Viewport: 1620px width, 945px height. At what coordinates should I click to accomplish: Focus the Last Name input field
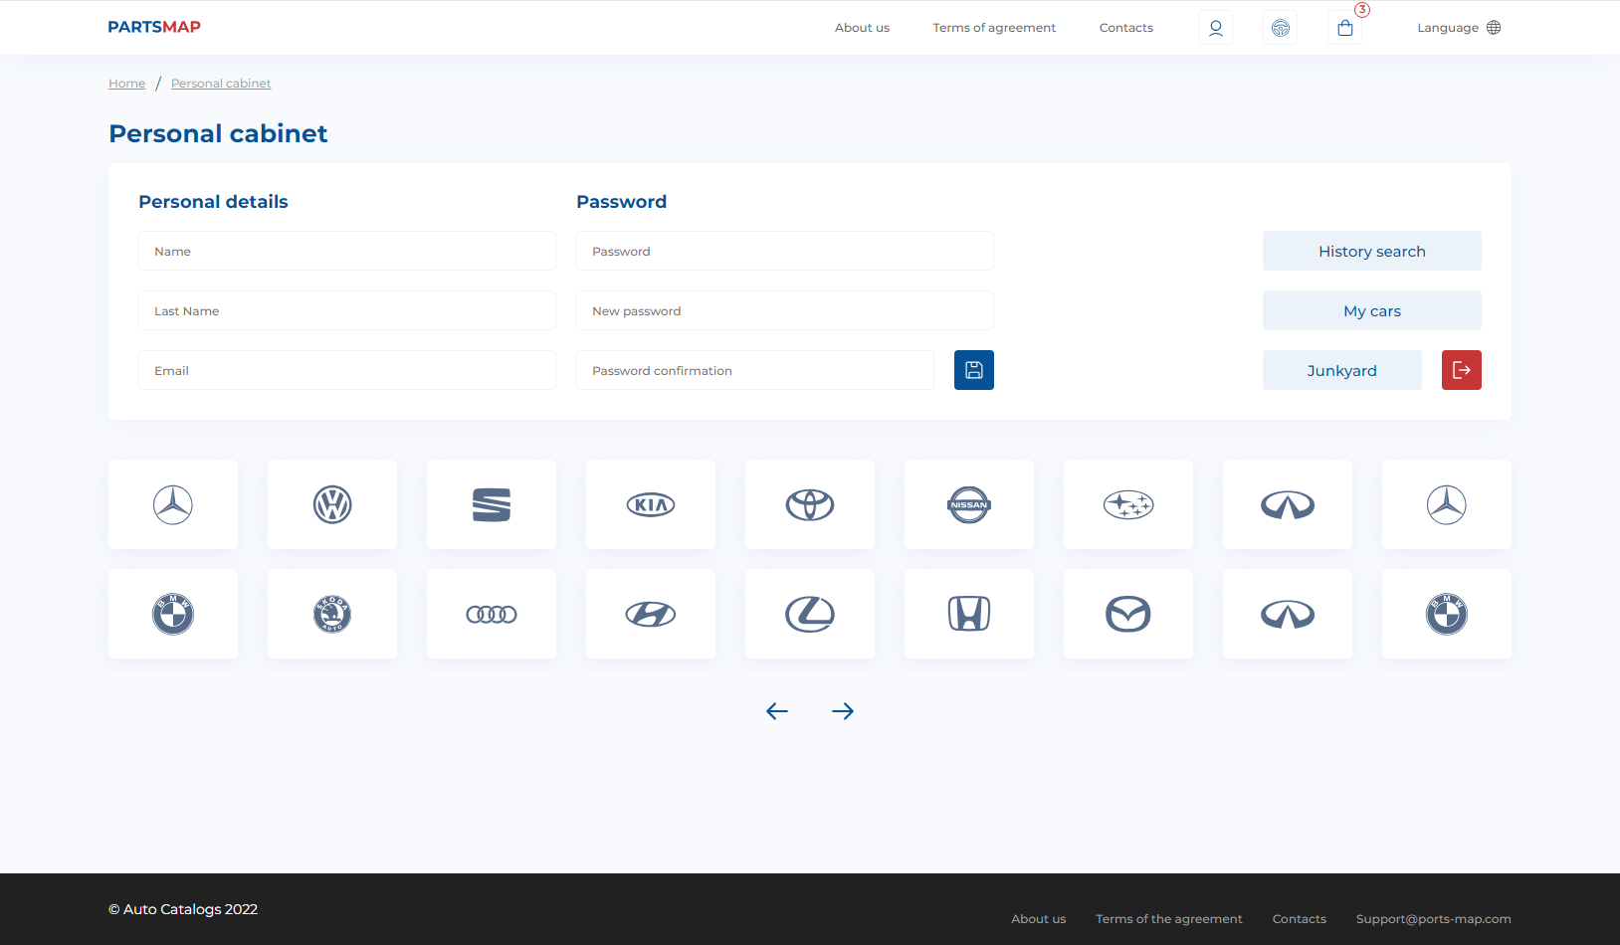(x=347, y=310)
